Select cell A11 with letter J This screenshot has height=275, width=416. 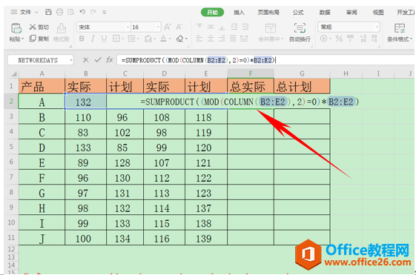tap(42, 239)
